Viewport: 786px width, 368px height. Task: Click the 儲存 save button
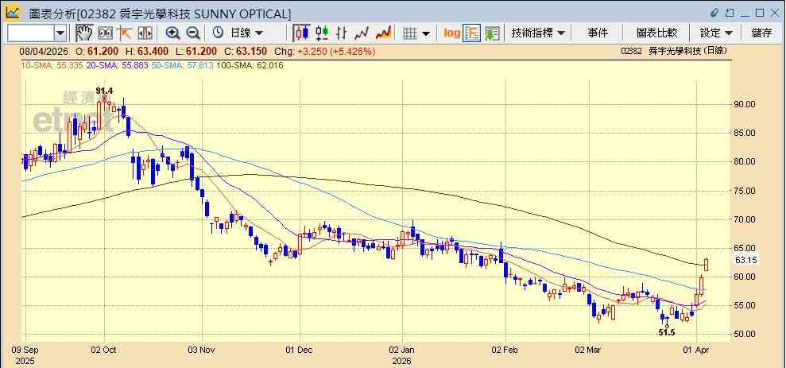click(x=761, y=33)
